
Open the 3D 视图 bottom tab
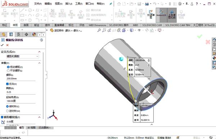point(31,128)
